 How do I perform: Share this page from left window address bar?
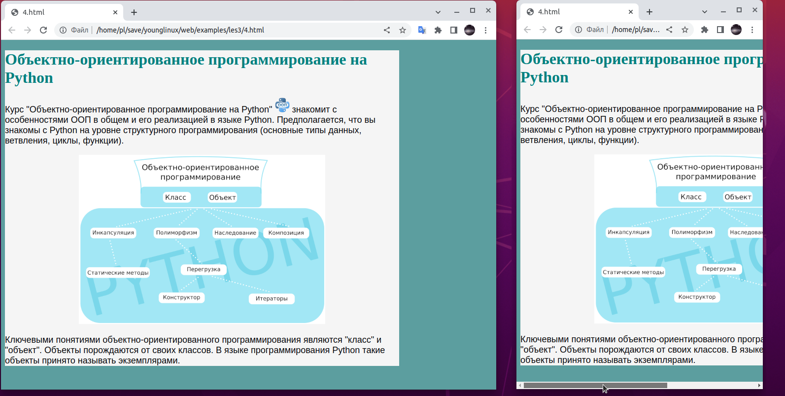click(x=387, y=30)
